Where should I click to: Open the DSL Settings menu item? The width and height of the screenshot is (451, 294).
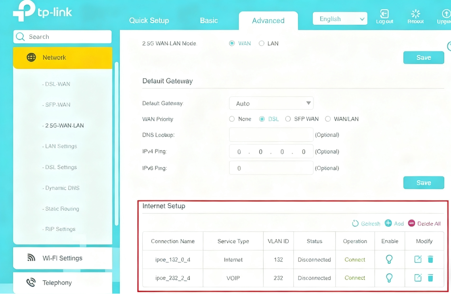(61, 167)
